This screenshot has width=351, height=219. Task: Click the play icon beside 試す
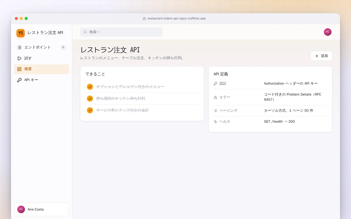(x=19, y=58)
